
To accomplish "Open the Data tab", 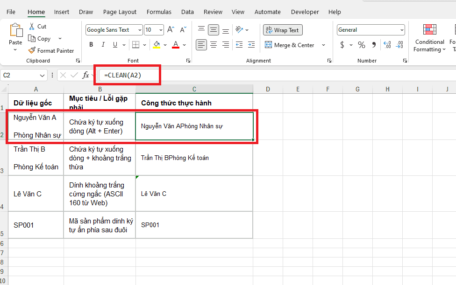I will [187, 12].
